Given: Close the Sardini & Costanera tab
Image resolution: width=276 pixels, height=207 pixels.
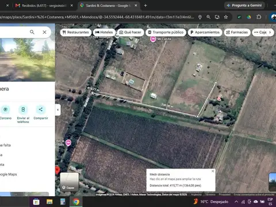Looking at the screenshot, I should [x=136, y=6].
